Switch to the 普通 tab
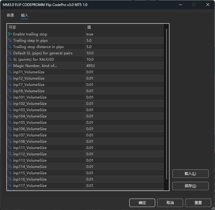 [x=10, y=15]
